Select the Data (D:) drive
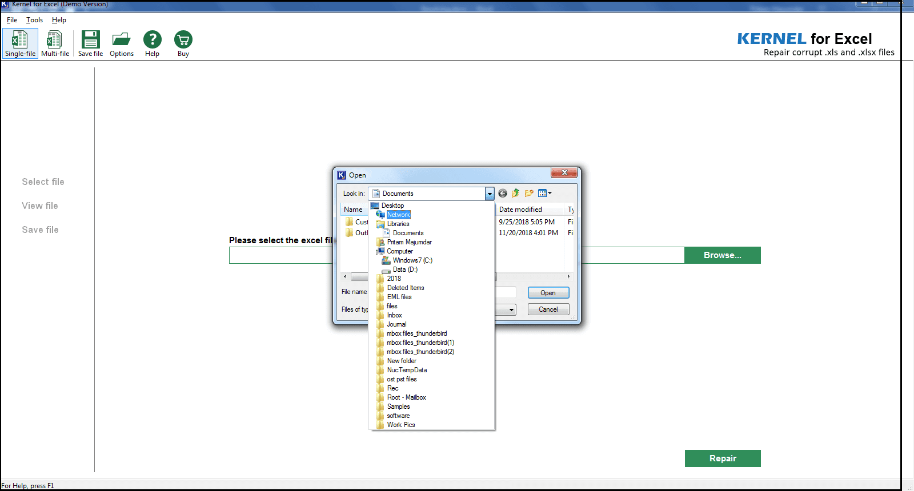The height and width of the screenshot is (491, 914). tap(405, 269)
